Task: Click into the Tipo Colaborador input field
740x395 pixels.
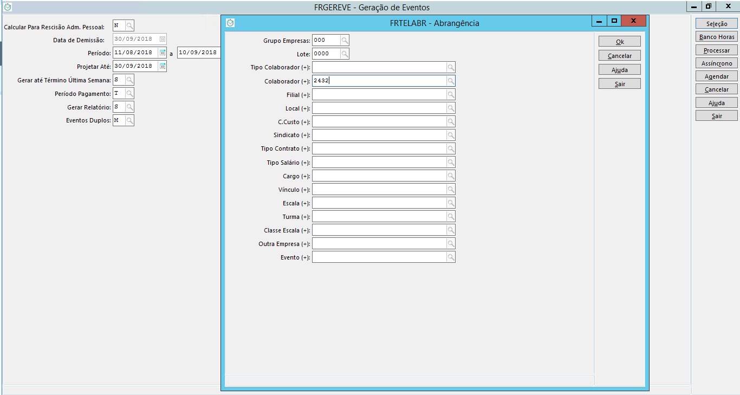Action: point(379,67)
